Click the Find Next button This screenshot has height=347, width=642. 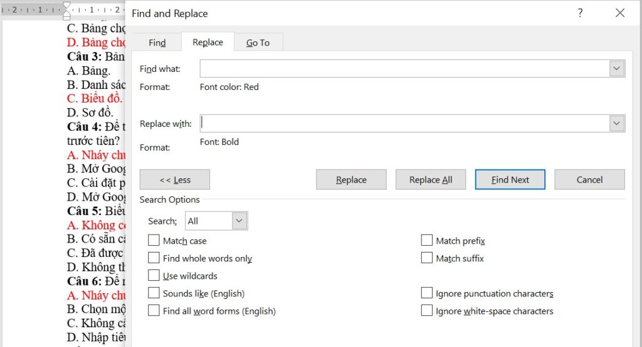[510, 179]
